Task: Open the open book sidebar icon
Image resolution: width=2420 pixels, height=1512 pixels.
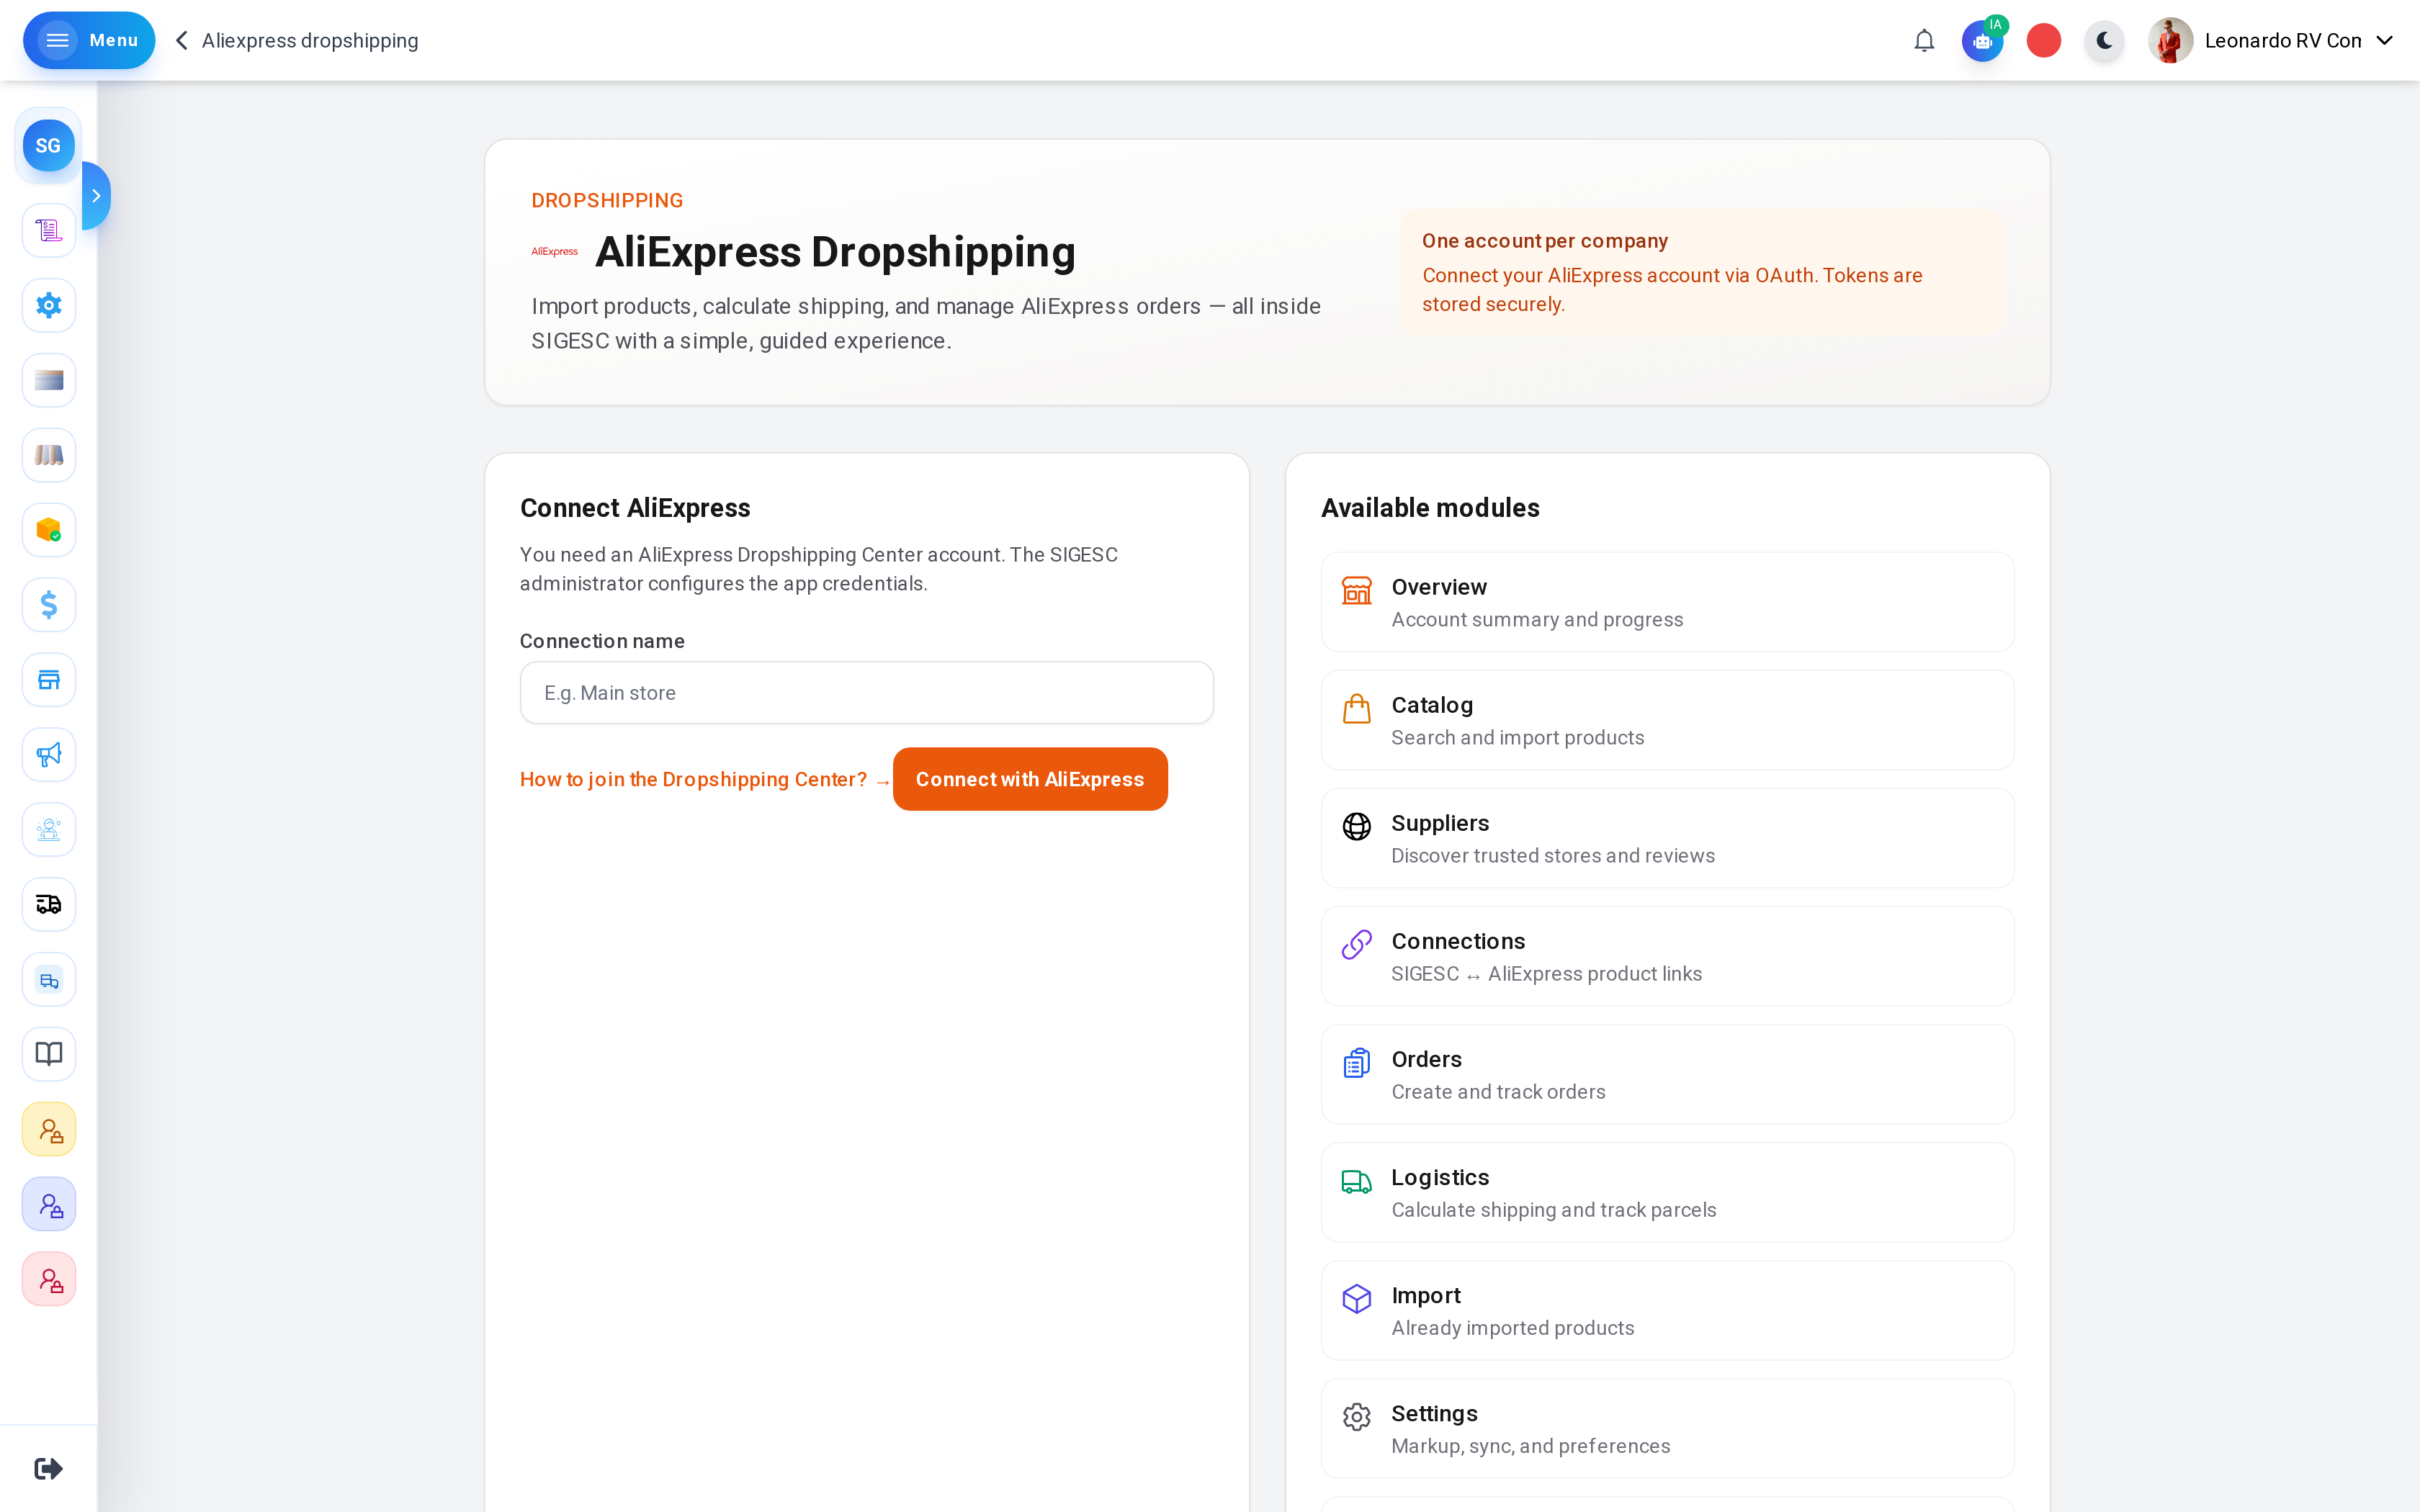Action: (49, 1054)
